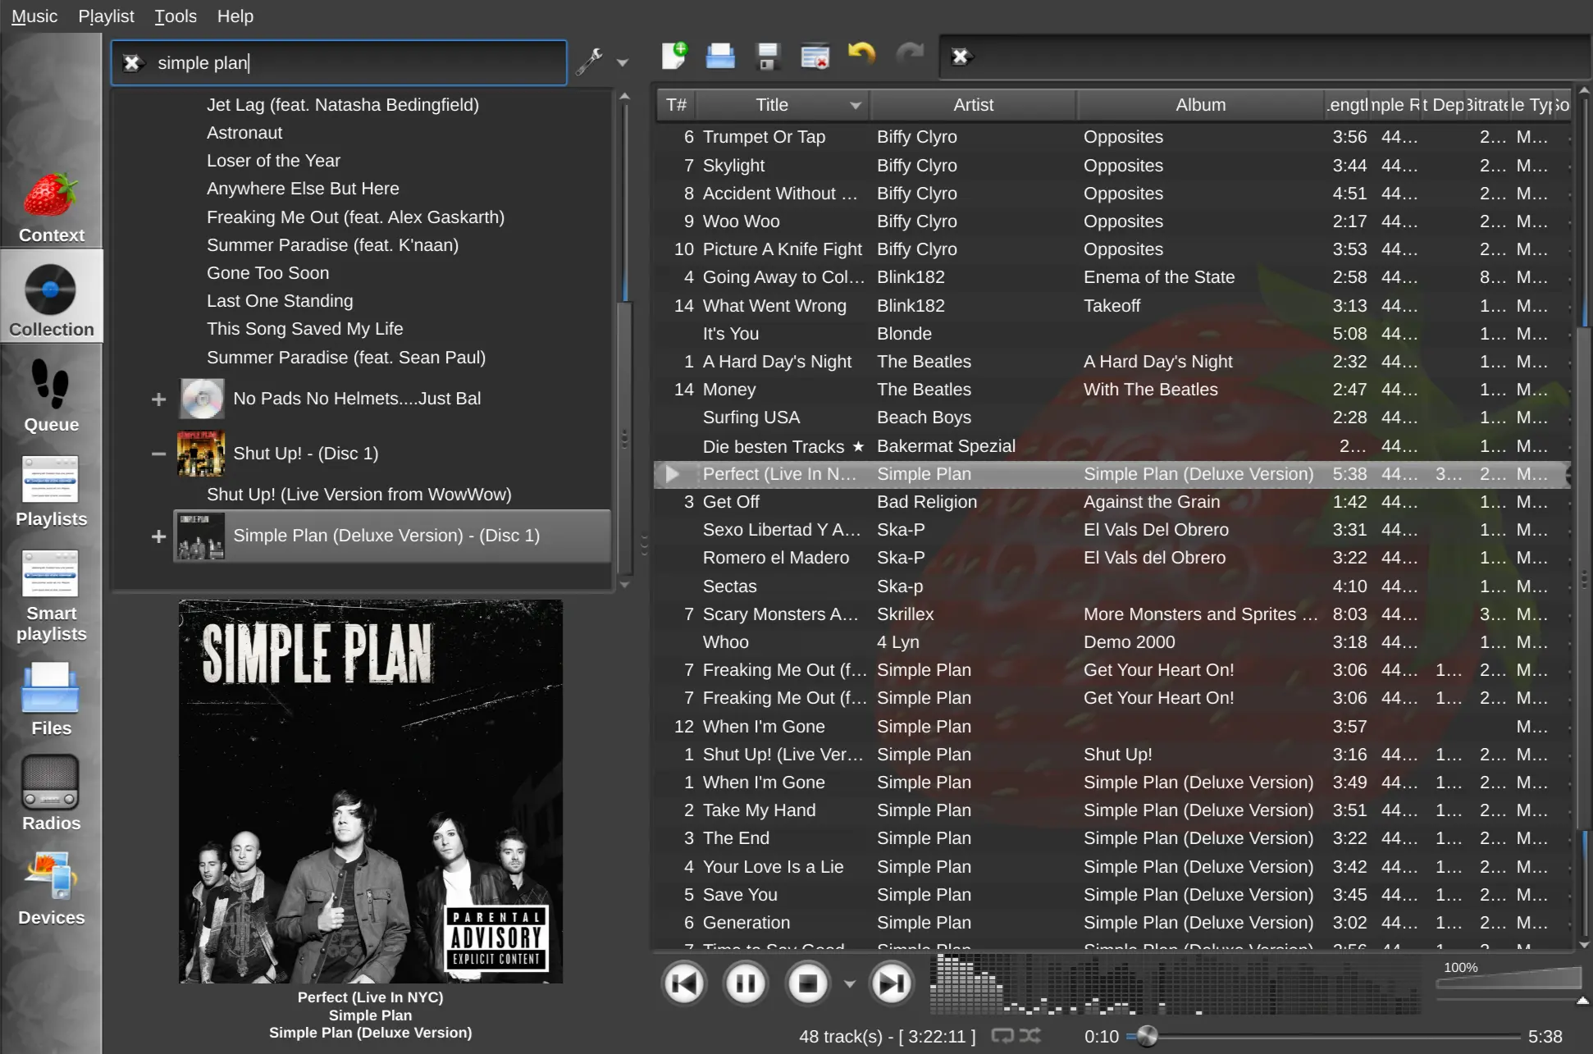Select the "Save You" track
1593x1054 pixels.
pos(1111,895)
